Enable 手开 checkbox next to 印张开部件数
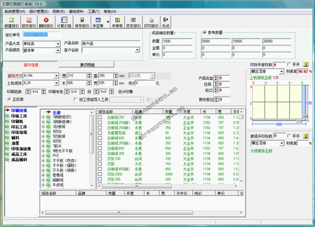 pos(289,64)
